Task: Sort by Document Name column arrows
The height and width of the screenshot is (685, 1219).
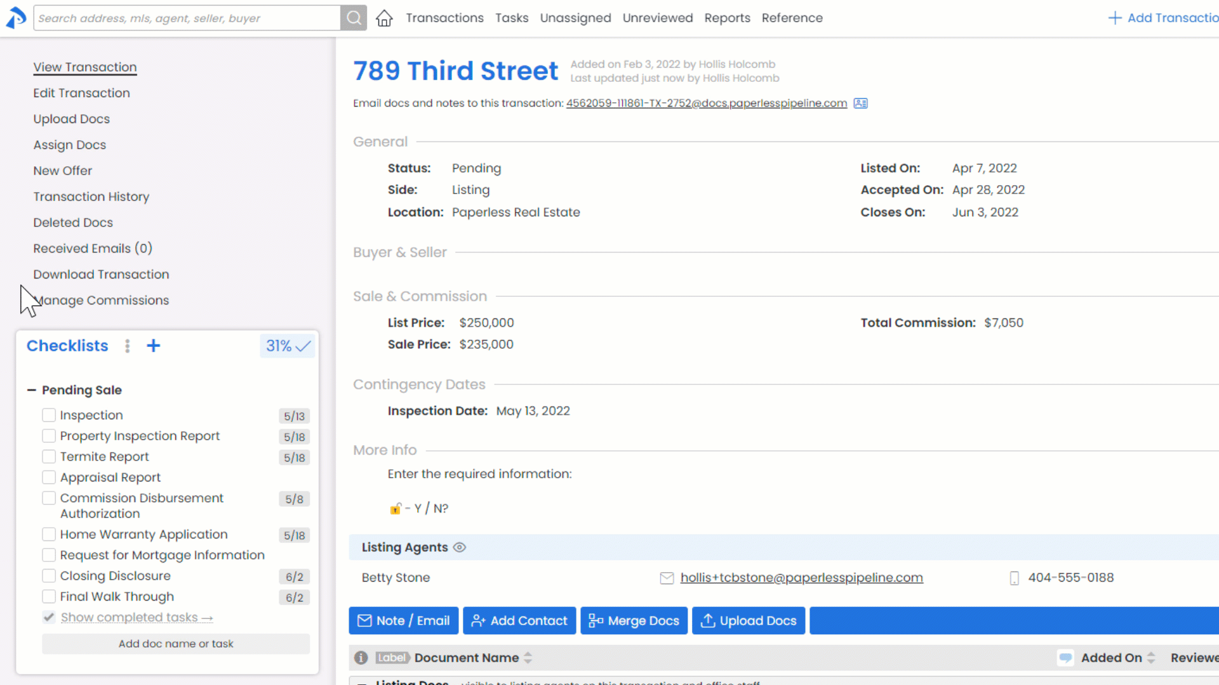Action: click(x=528, y=658)
